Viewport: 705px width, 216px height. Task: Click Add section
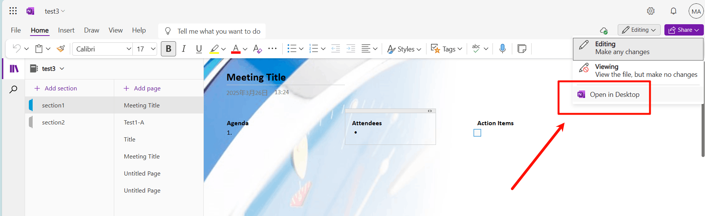coord(56,88)
